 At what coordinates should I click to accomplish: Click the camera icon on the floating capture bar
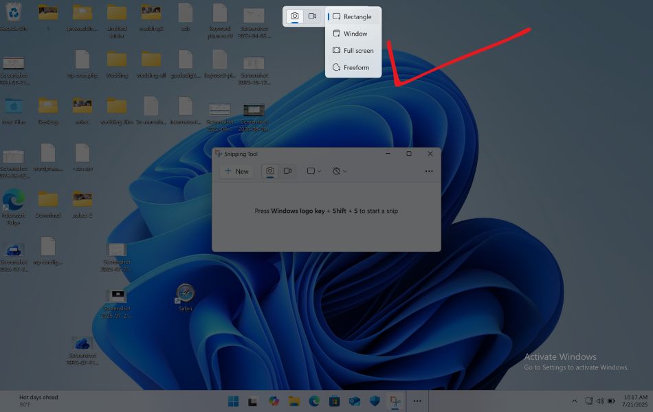294,16
